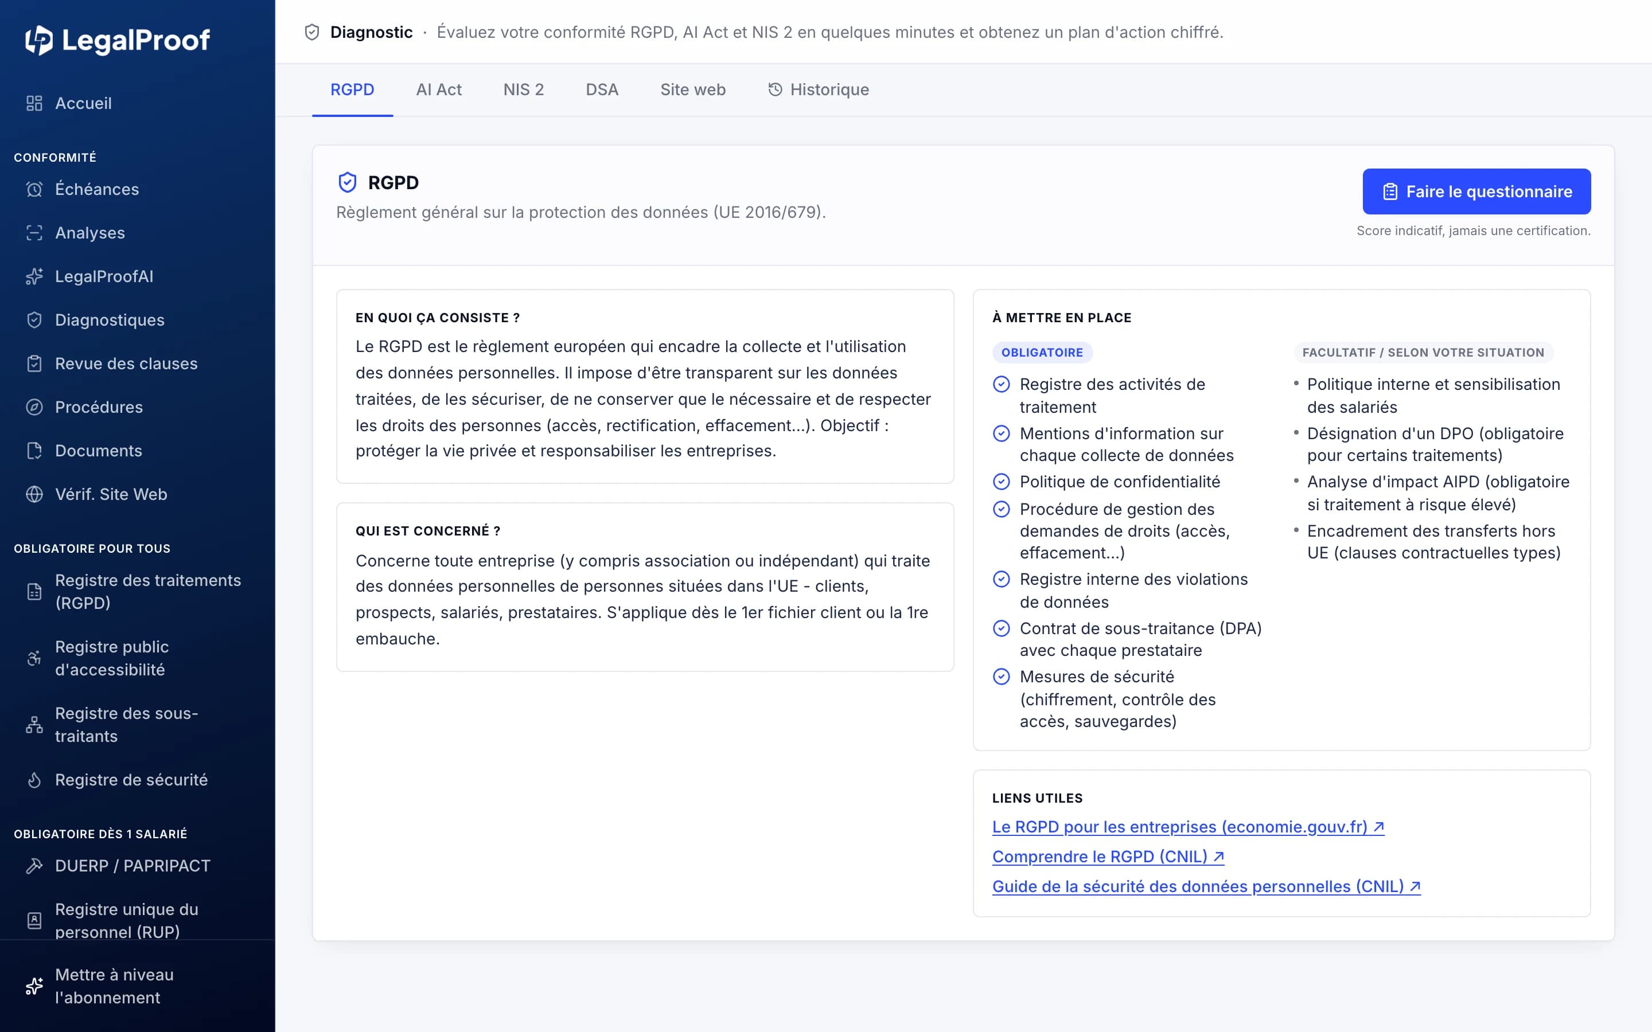Click the upgrade sparkle icon at sidebar bottom
The height and width of the screenshot is (1032, 1652).
[34, 986]
